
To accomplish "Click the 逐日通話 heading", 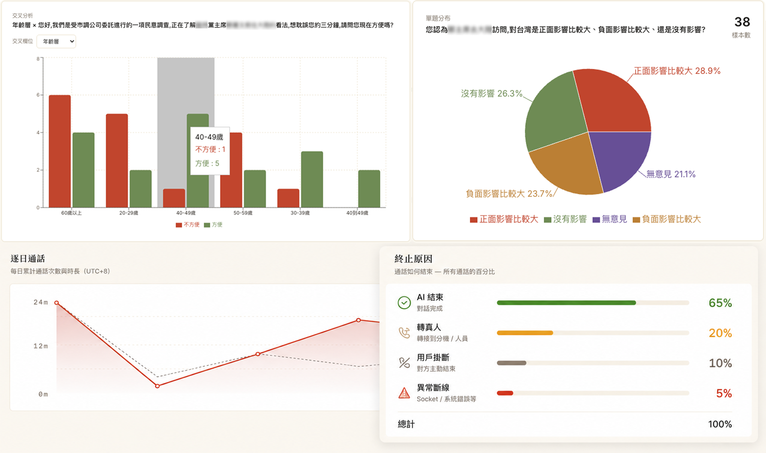I will (28, 259).
